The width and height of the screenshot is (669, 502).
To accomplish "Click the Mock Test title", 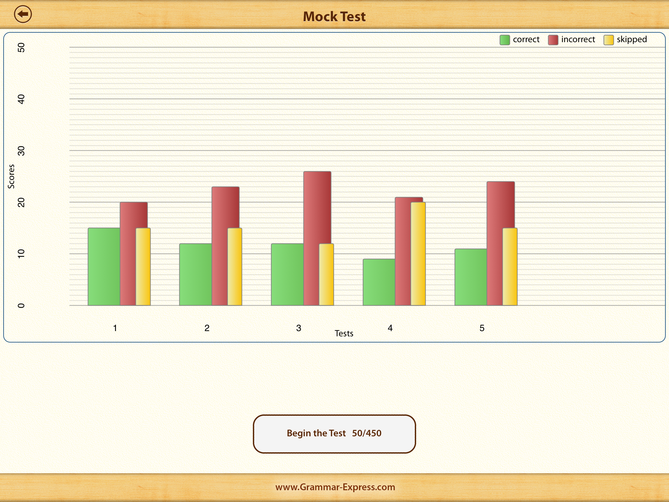I will tap(334, 17).
